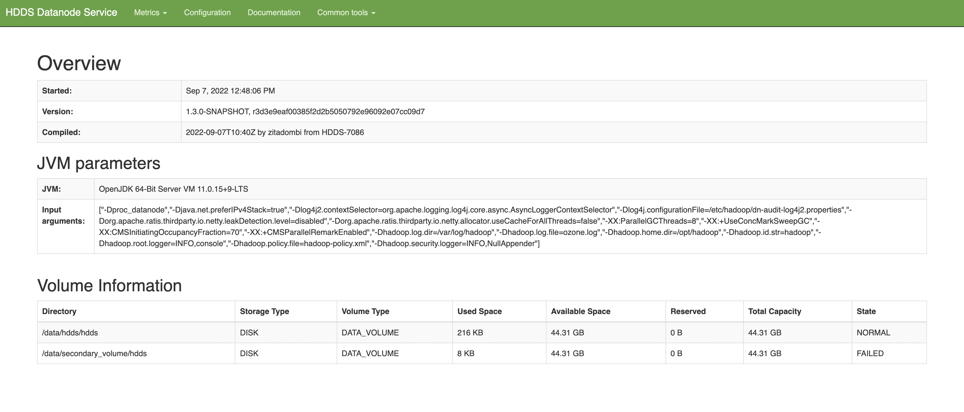Select the version string 1.3.0-SNAPSHOT

coord(217,111)
